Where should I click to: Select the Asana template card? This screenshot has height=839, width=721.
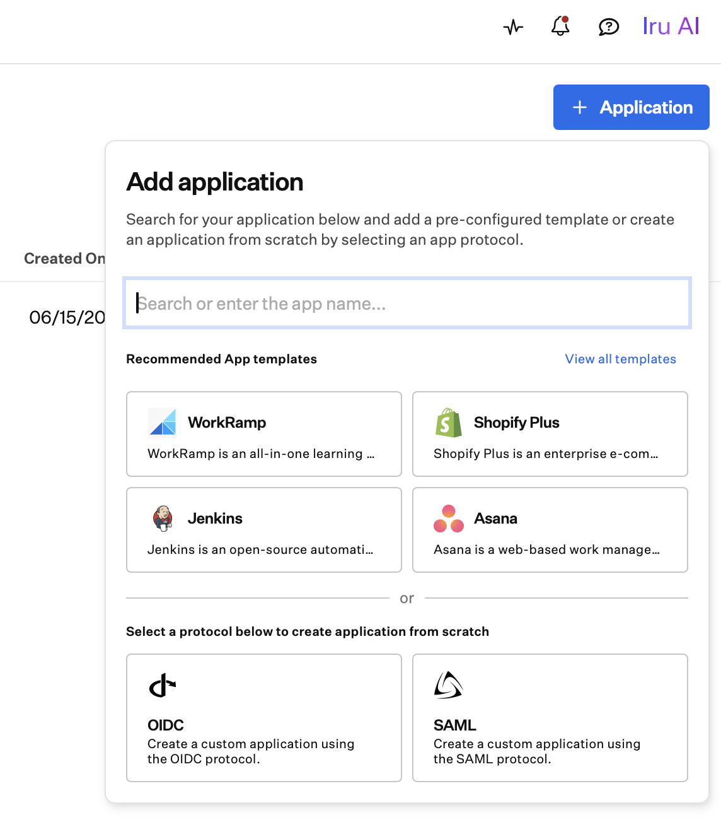point(550,530)
